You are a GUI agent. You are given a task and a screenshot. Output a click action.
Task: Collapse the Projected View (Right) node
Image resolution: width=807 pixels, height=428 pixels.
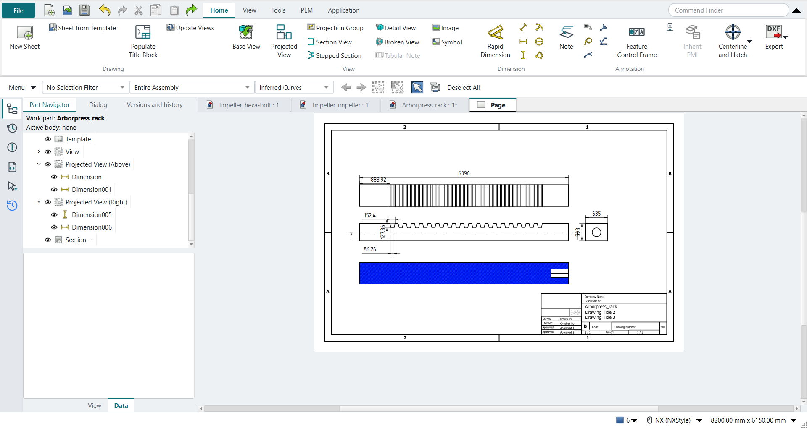tap(39, 202)
